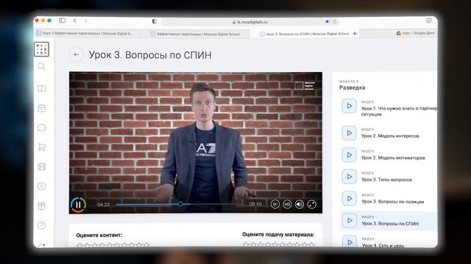
Task: Click the video progress slider handle
Action: pyautogui.click(x=180, y=204)
